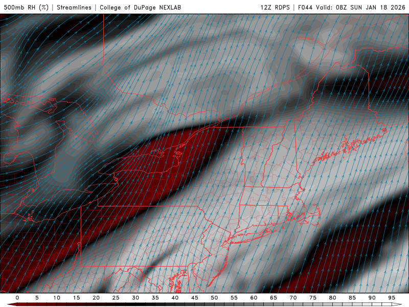Click the color scale label "95"
The image size is (409, 307).
(x=392, y=298)
